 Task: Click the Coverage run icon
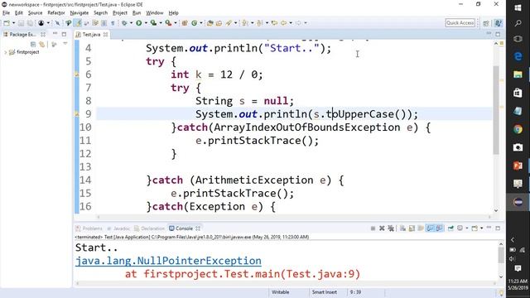[153, 23]
